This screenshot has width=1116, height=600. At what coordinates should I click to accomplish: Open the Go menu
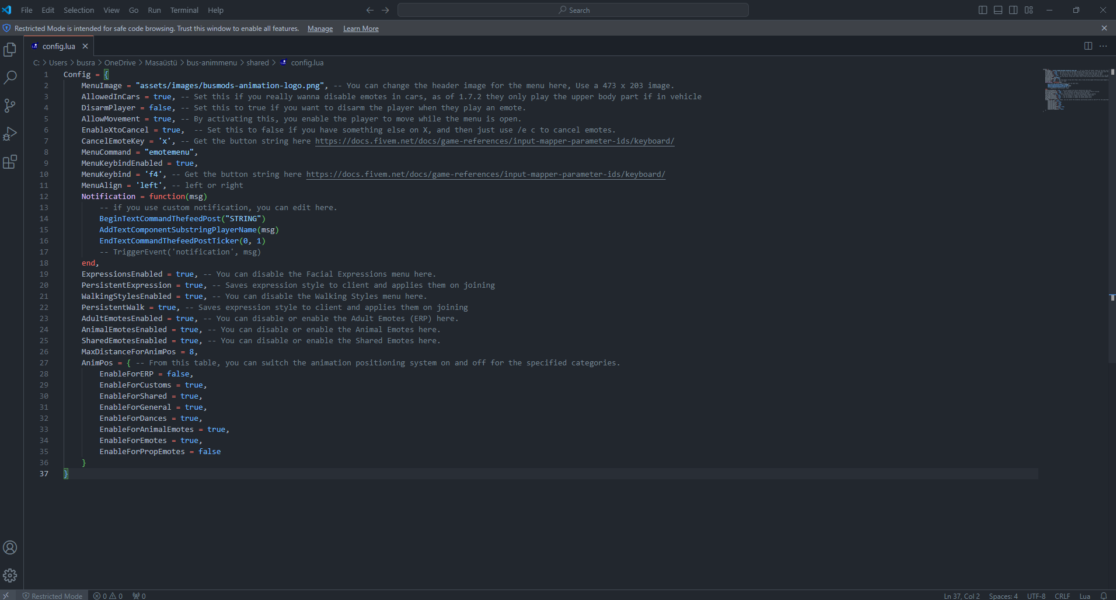click(134, 10)
